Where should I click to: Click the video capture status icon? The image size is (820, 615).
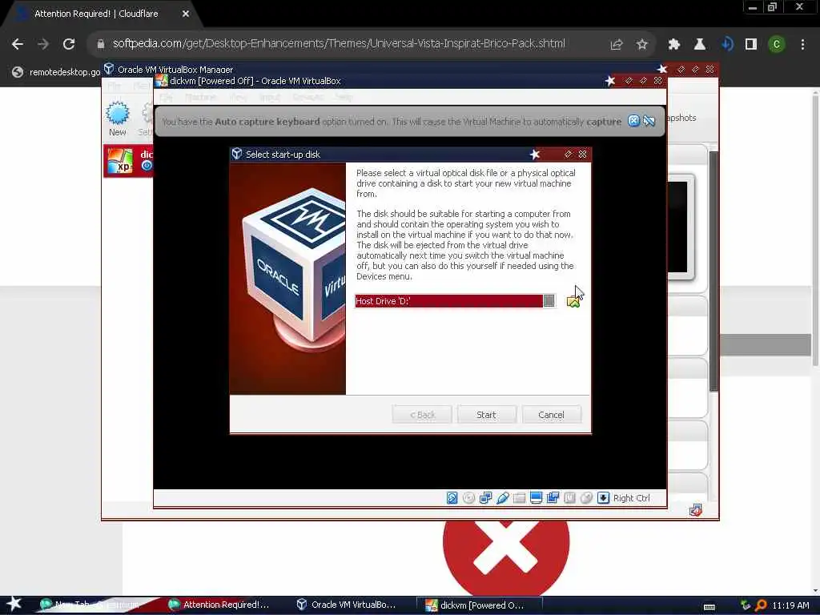pyautogui.click(x=553, y=498)
